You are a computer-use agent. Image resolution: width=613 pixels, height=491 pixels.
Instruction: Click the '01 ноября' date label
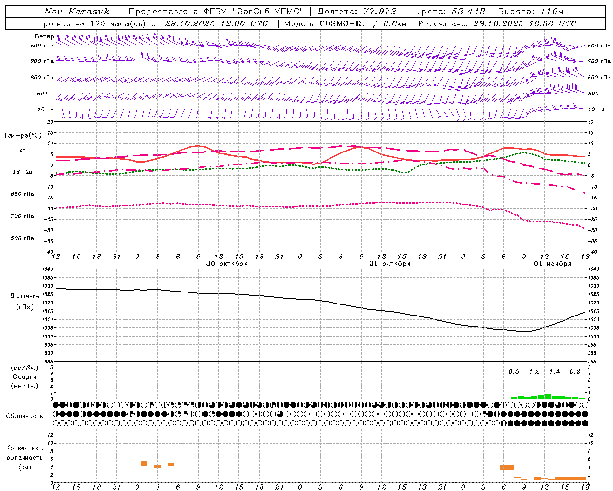553,264
